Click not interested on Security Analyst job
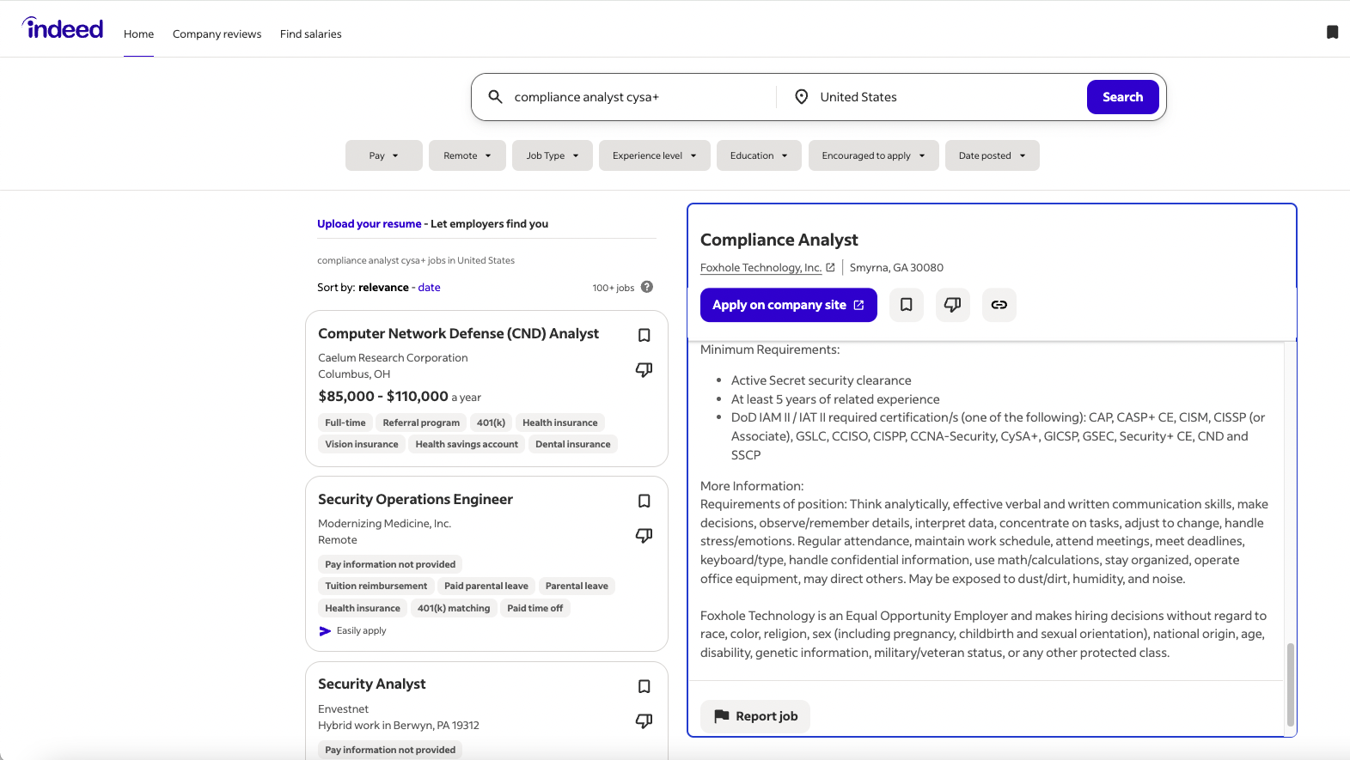 [x=644, y=721]
